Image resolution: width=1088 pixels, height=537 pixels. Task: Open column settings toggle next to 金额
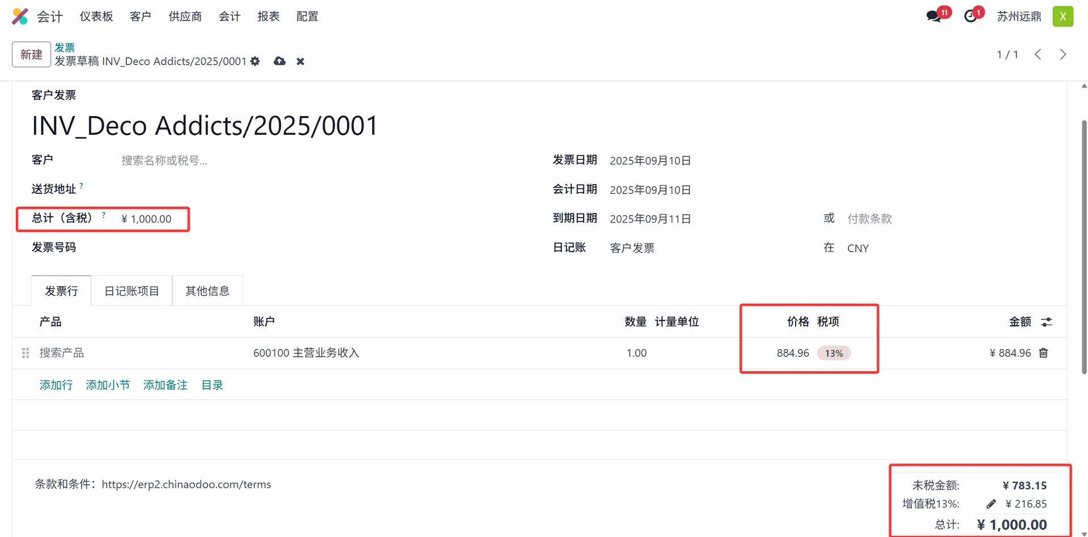(1047, 322)
